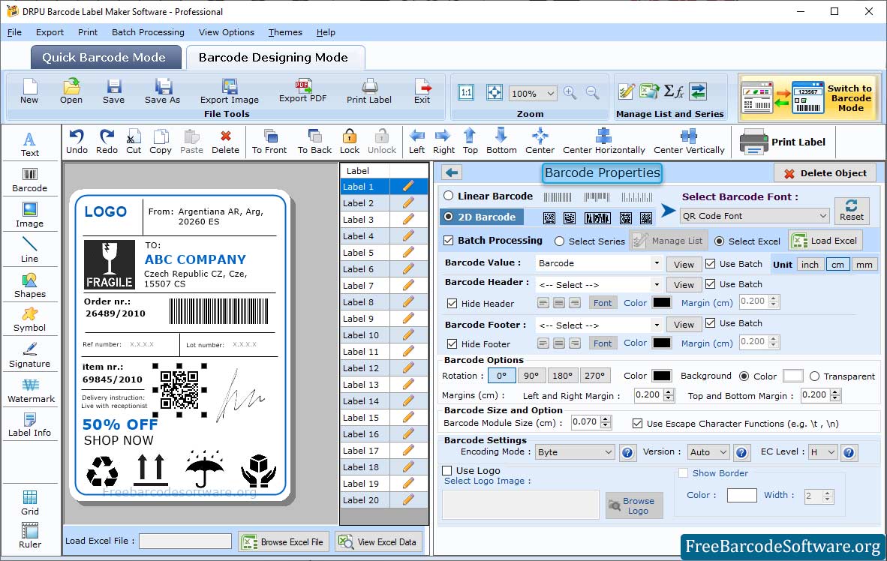The height and width of the screenshot is (561, 887).
Task: Align object using Center Horizontally
Action: click(x=603, y=142)
